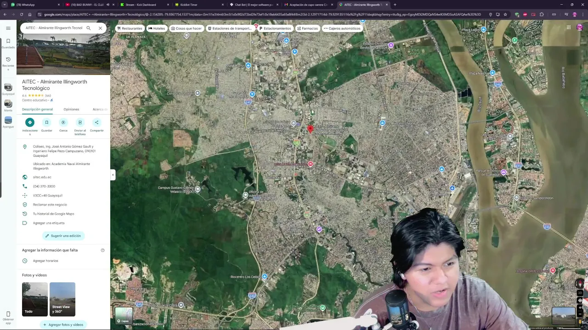Select the Estaciones de transporte chip
The image size is (588, 330).
pos(230,28)
